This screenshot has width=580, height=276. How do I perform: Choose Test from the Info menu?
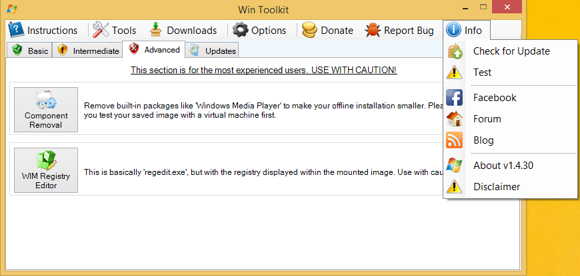pyautogui.click(x=511, y=72)
